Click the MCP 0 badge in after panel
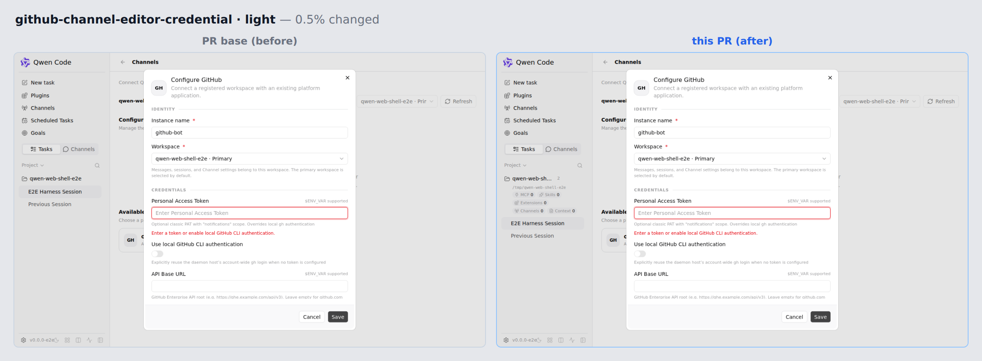Image resolution: width=982 pixels, height=361 pixels. [524, 195]
